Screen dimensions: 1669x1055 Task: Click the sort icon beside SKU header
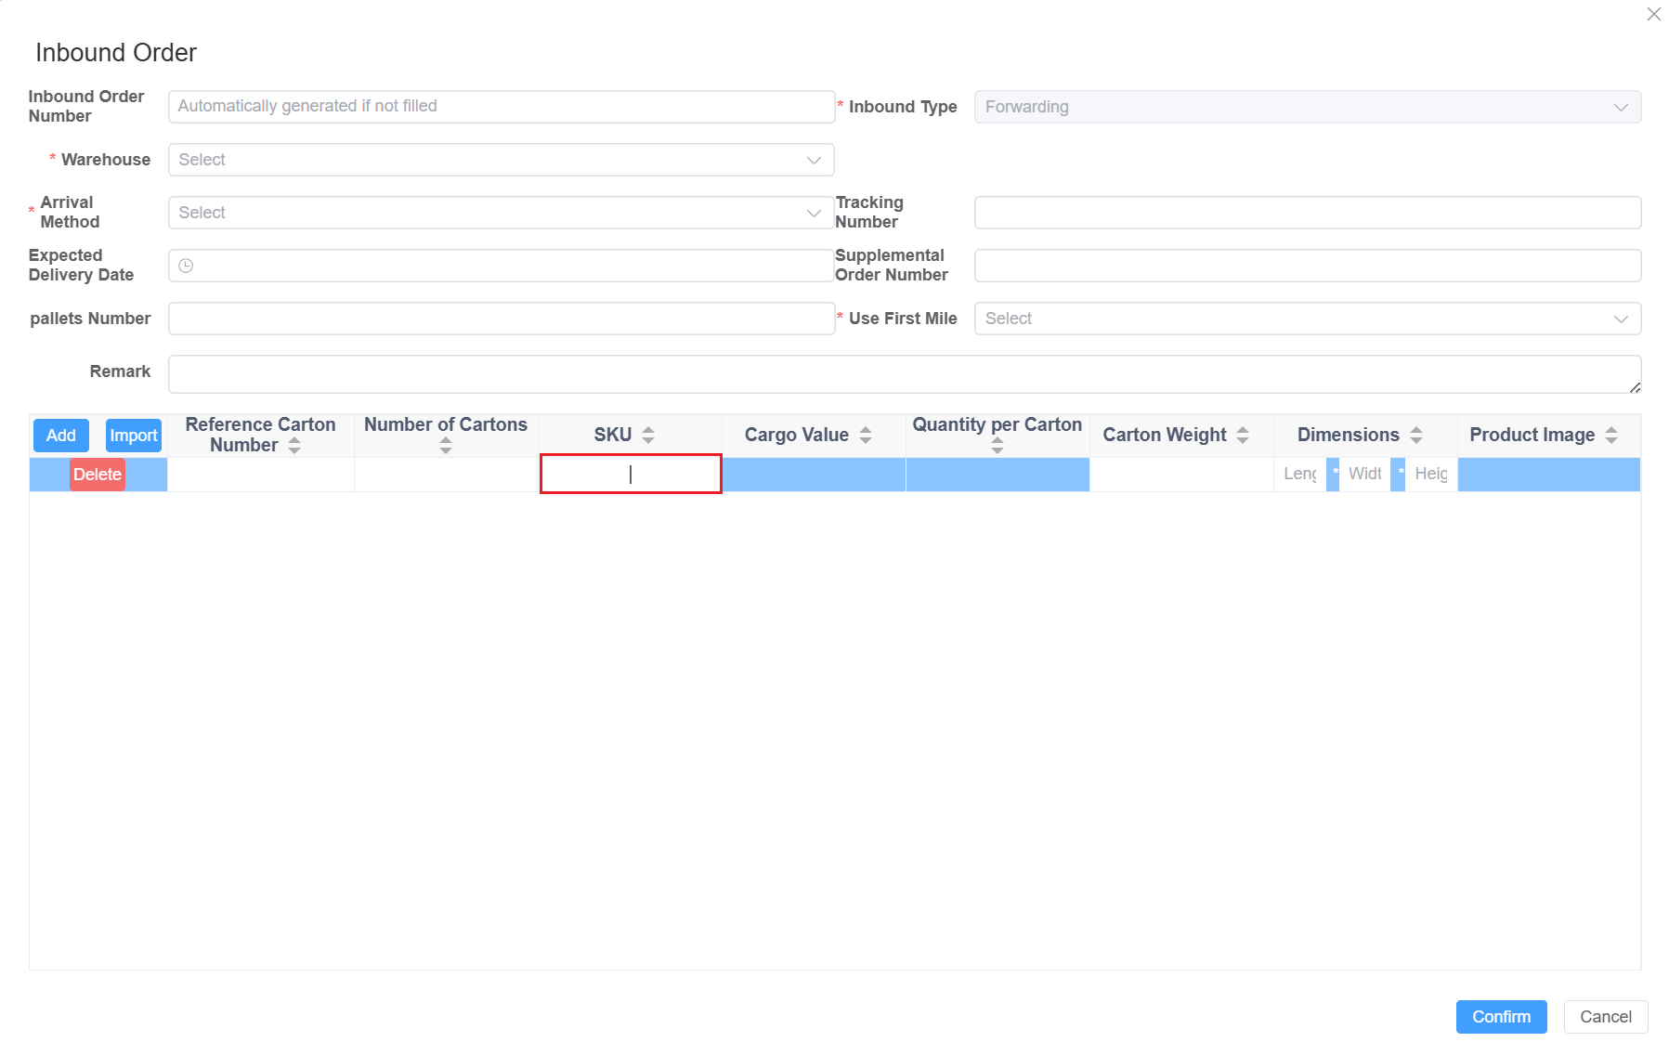point(648,435)
